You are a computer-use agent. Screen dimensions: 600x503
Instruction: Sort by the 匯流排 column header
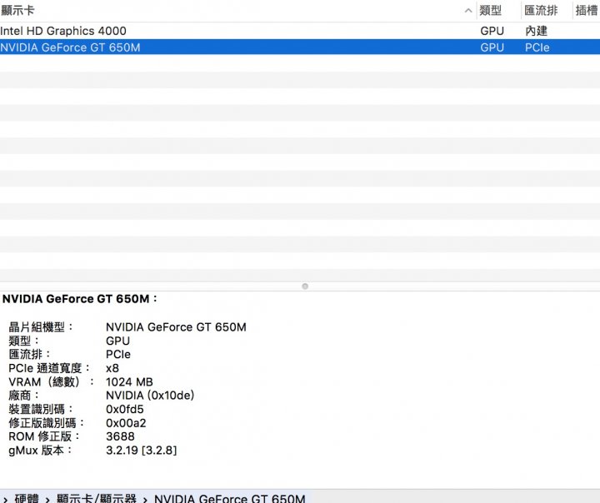pyautogui.click(x=541, y=10)
